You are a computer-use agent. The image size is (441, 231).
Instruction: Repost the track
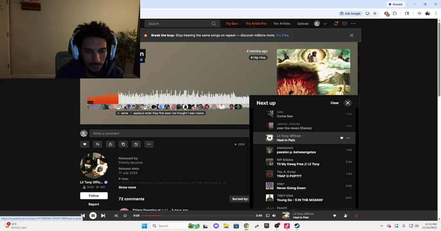tap(97, 144)
